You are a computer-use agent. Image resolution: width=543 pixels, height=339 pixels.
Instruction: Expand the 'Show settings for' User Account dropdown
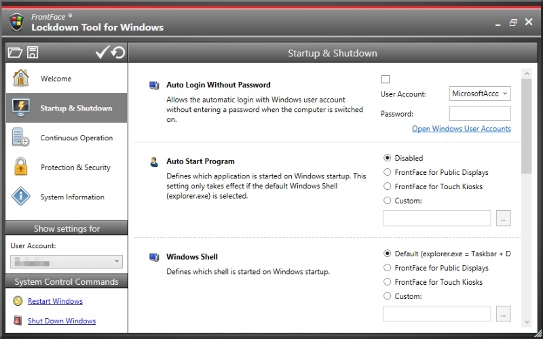coord(67,261)
